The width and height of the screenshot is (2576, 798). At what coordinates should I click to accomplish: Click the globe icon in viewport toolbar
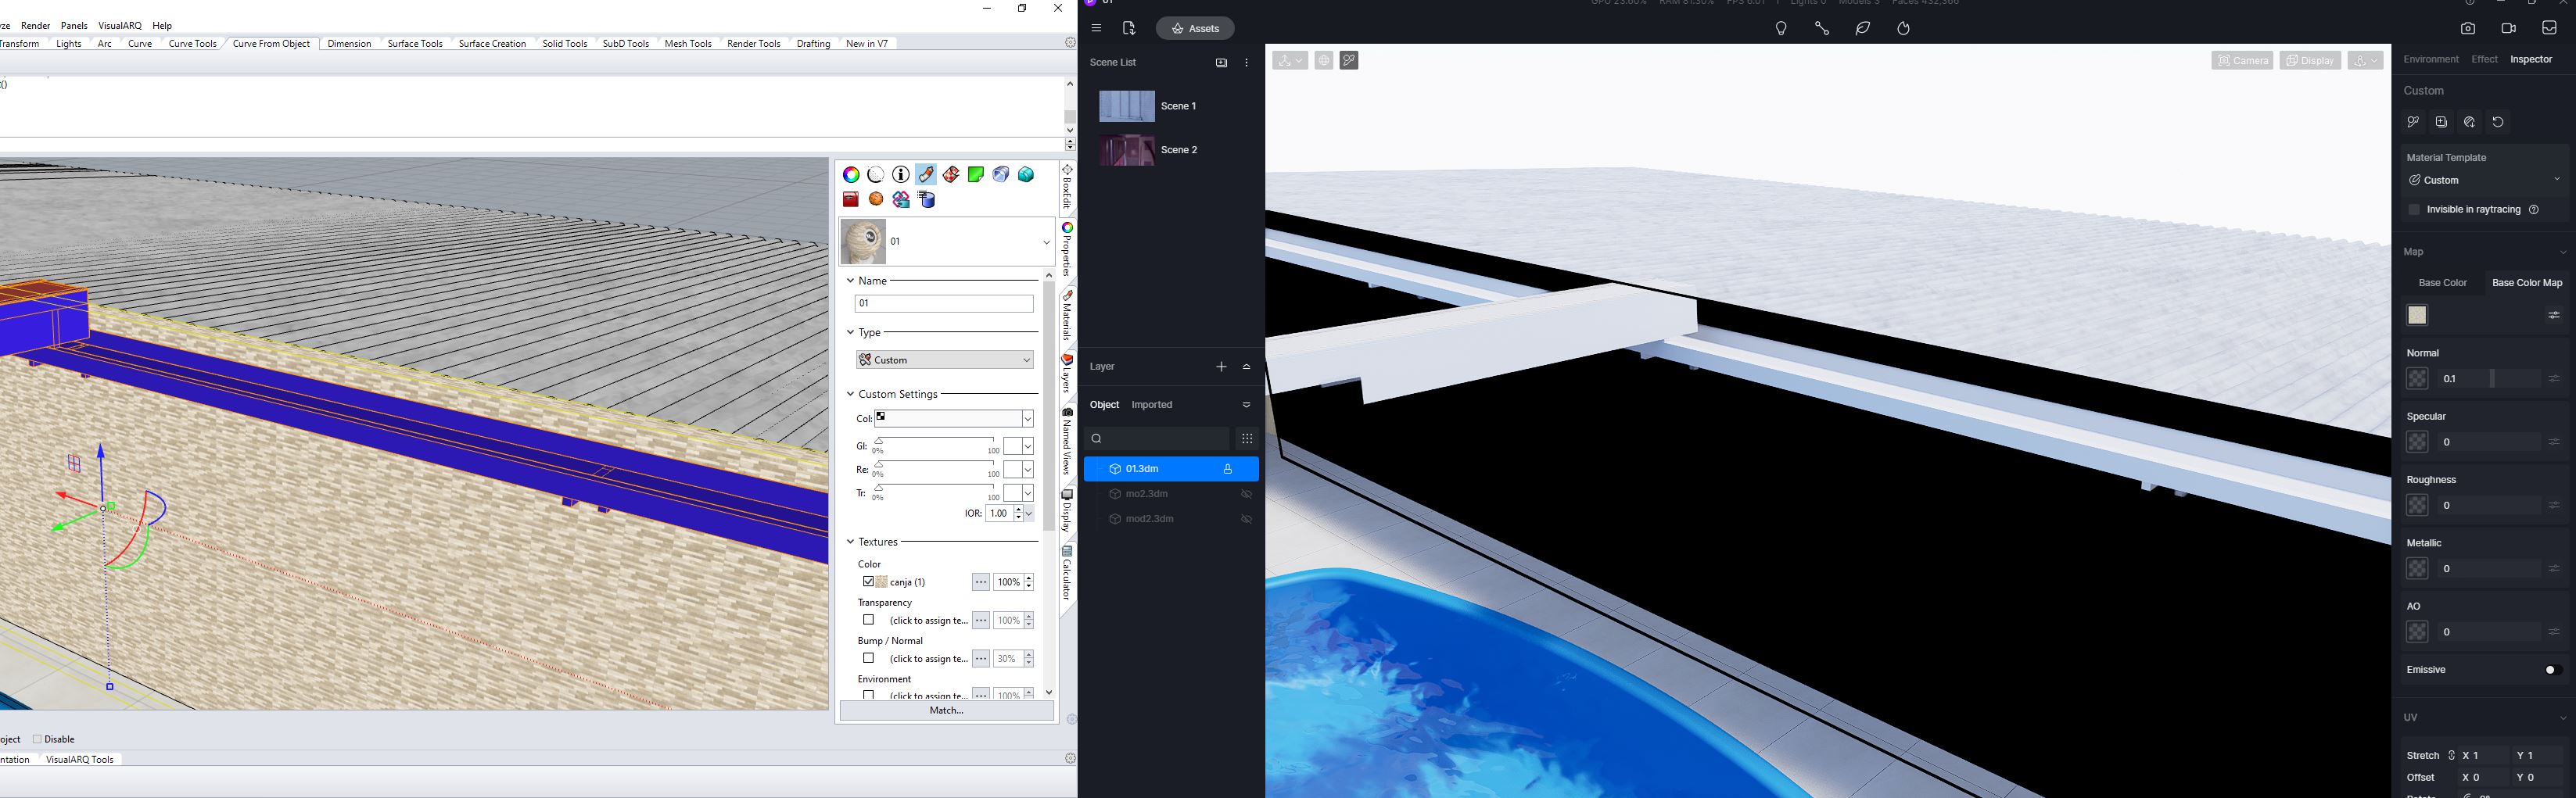[1323, 61]
